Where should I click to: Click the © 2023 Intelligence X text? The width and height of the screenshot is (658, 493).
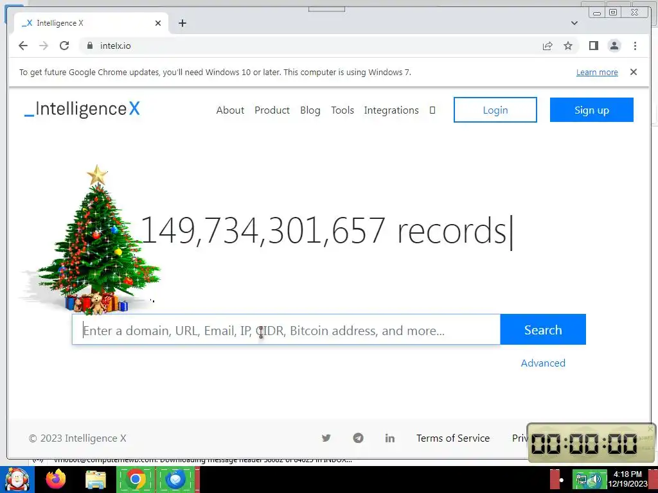coord(77,438)
